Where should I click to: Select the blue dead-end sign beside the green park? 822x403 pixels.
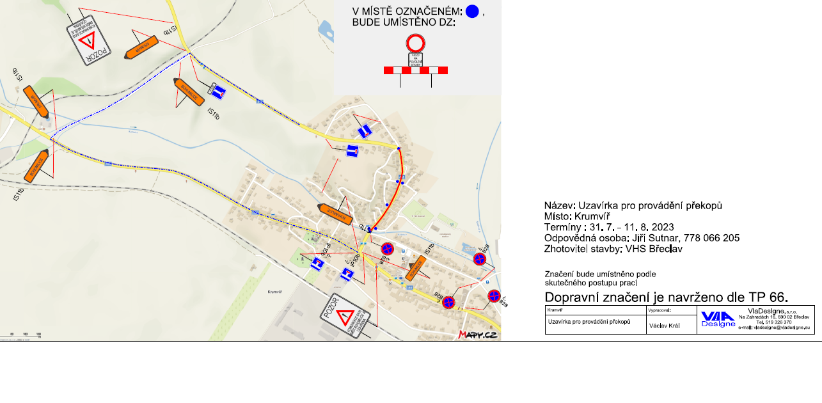pyautogui.click(x=317, y=263)
